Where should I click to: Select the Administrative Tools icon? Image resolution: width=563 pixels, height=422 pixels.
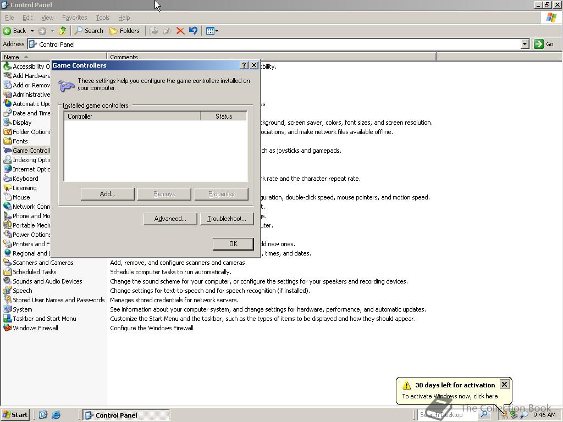(7, 95)
